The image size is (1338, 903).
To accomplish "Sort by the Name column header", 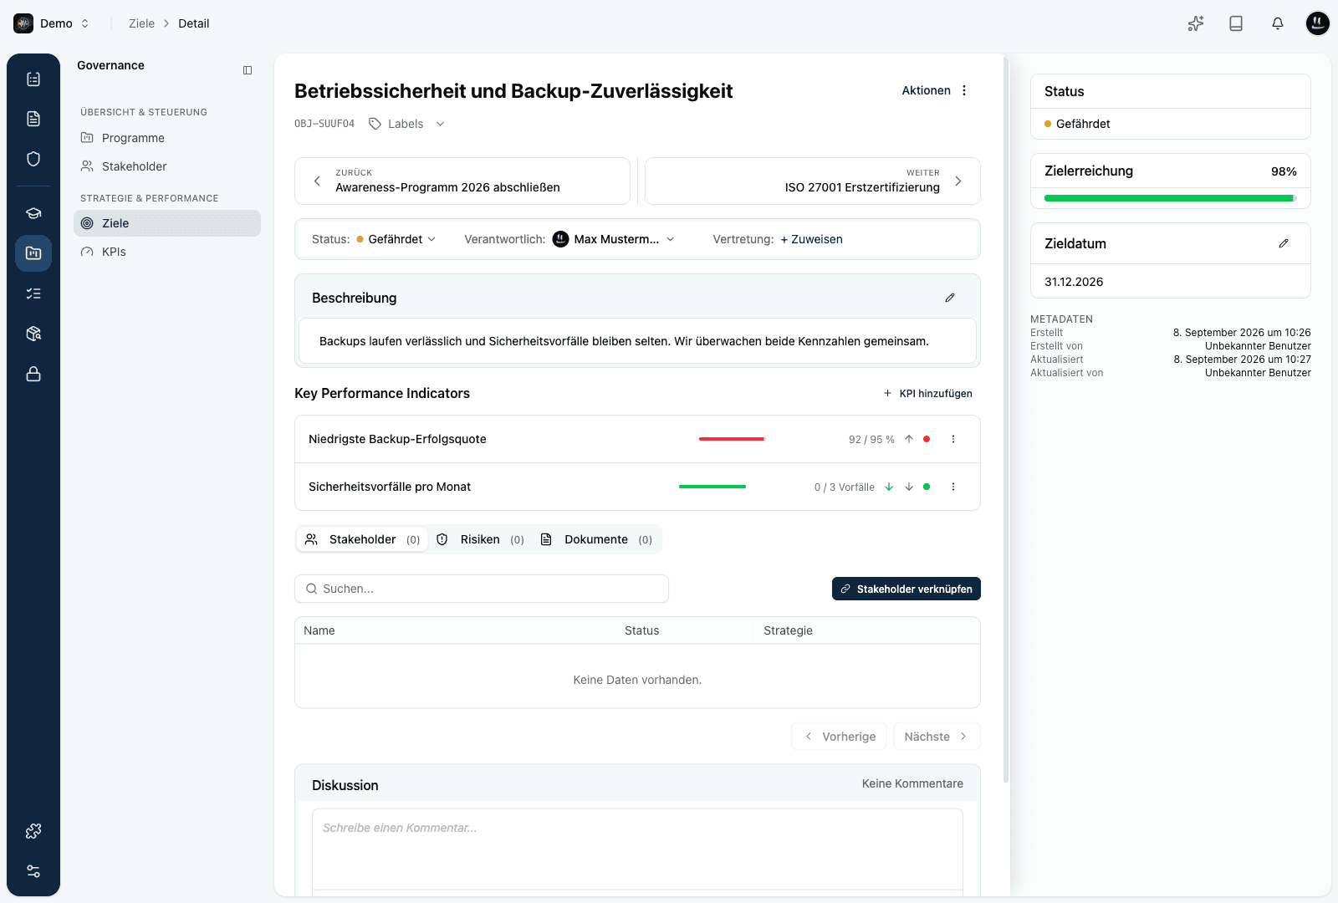I will pyautogui.click(x=319, y=630).
